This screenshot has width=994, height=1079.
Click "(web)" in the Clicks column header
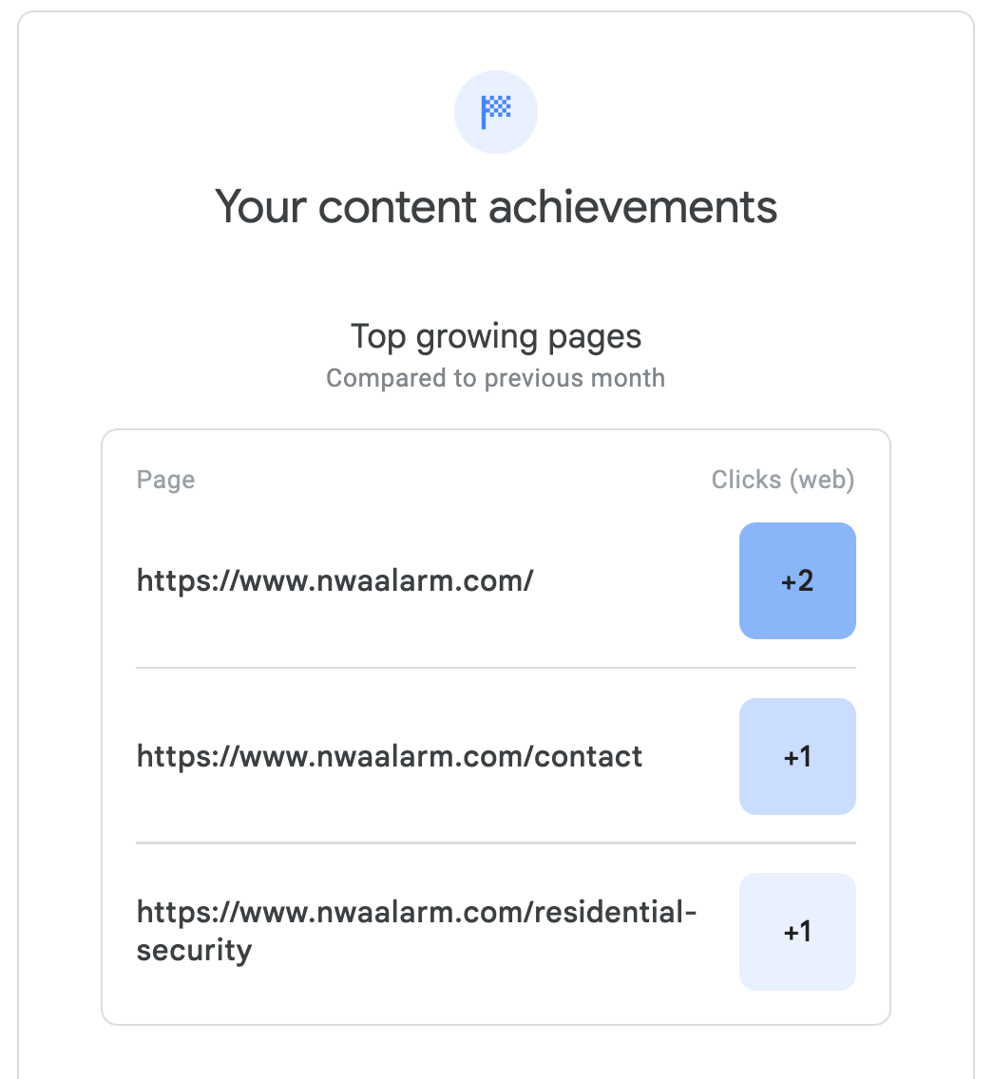click(822, 480)
